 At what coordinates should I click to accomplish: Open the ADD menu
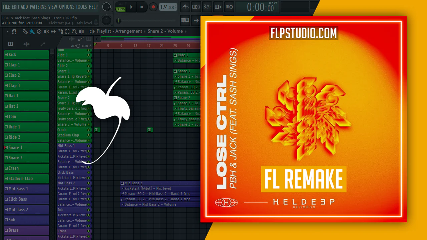(x=24, y=7)
